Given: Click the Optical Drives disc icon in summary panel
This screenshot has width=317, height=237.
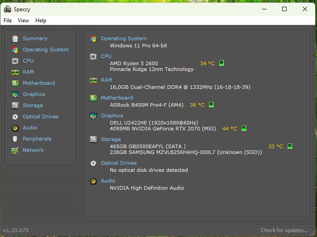Looking at the screenshot, I should (93, 163).
